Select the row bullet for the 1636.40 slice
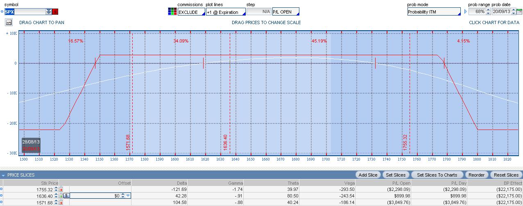This screenshot has height=206, width=523. click(2, 196)
